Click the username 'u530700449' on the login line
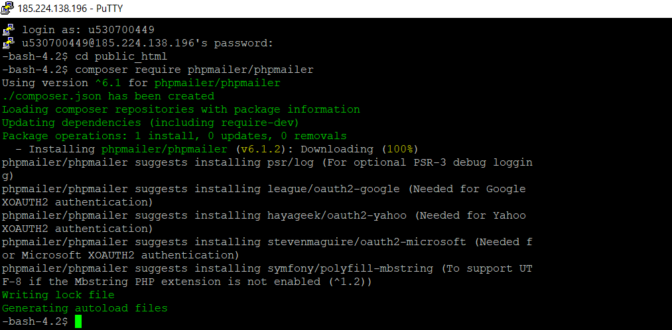The image size is (672, 330). (121, 30)
